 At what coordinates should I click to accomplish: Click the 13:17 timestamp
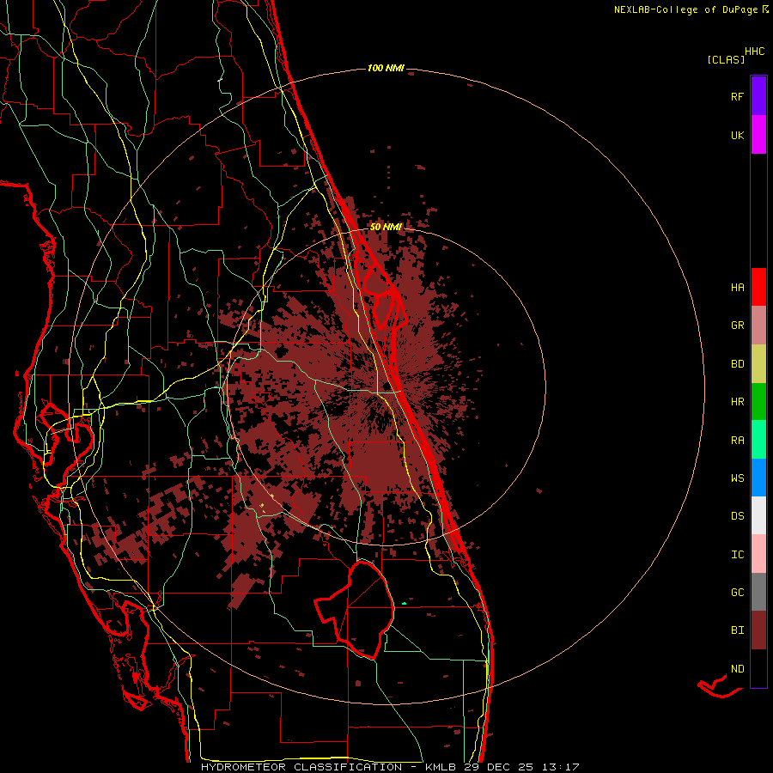[x=559, y=767]
